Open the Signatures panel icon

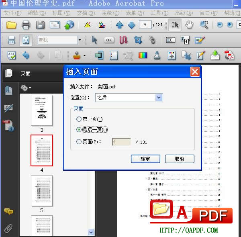tap(8, 108)
